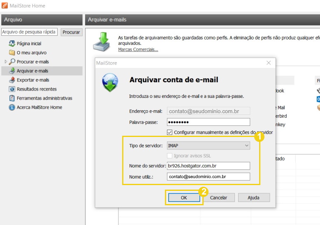Click the Página inicial home icon
The height and width of the screenshot is (225, 320).
12,43
